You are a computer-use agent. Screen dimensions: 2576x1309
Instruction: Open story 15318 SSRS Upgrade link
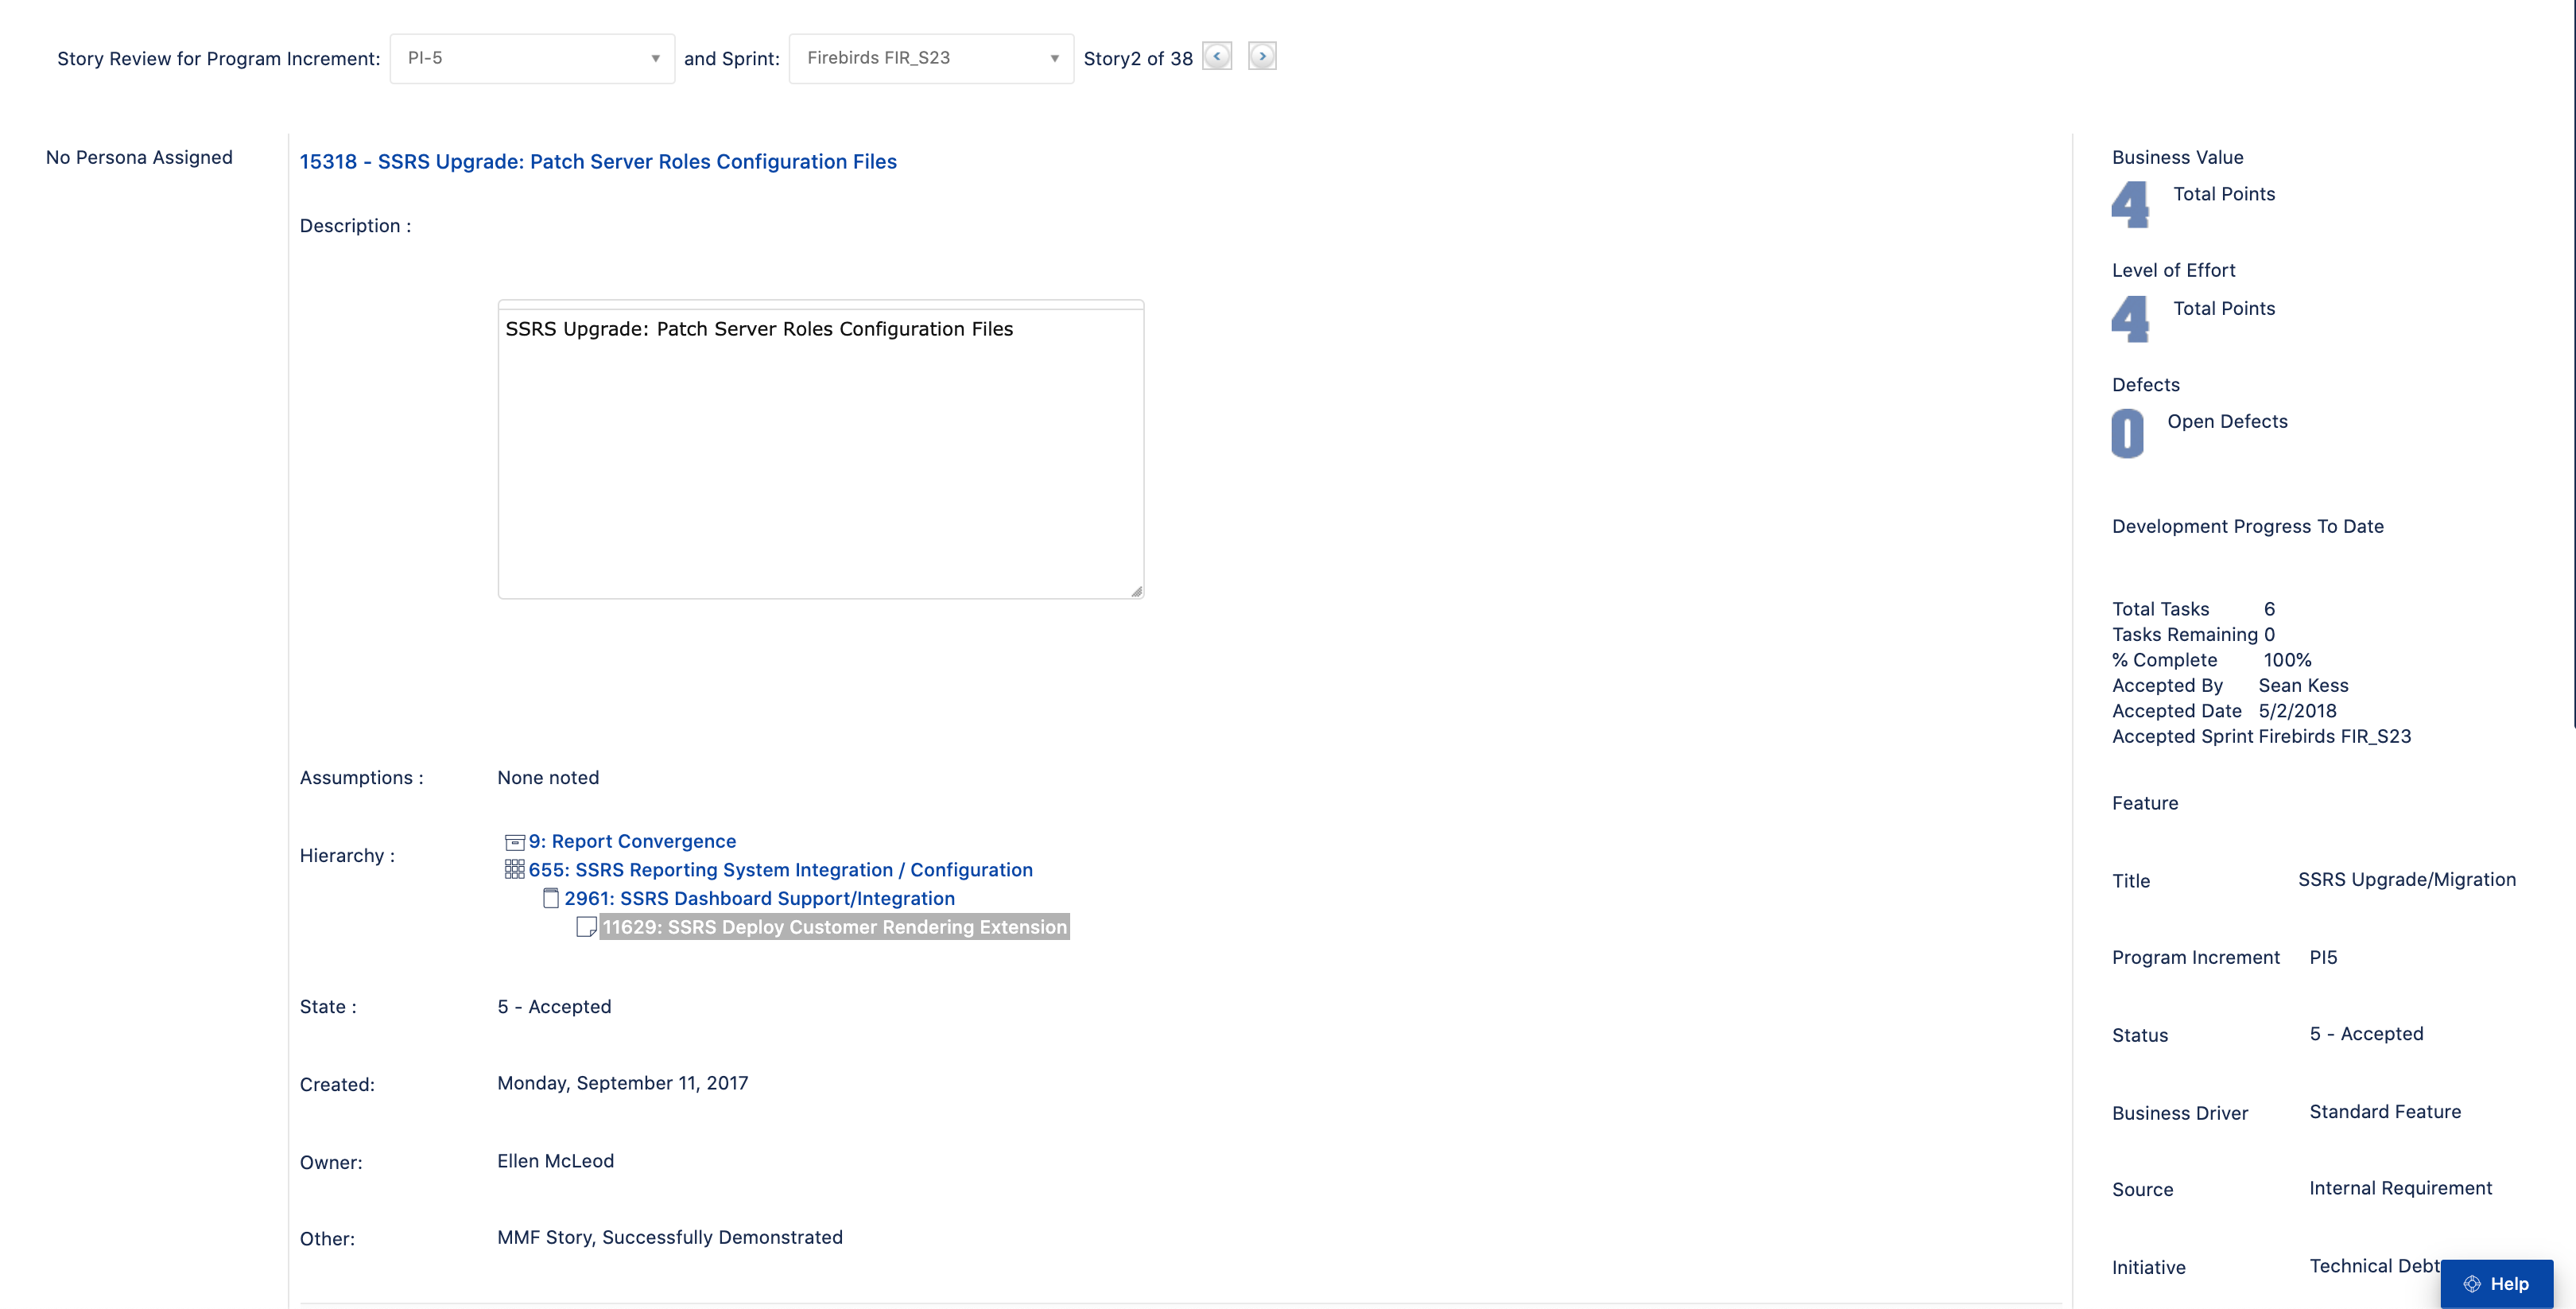(x=597, y=161)
